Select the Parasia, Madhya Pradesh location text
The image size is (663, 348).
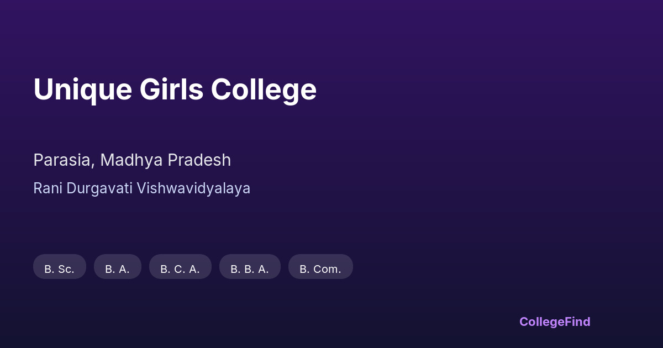tap(132, 160)
